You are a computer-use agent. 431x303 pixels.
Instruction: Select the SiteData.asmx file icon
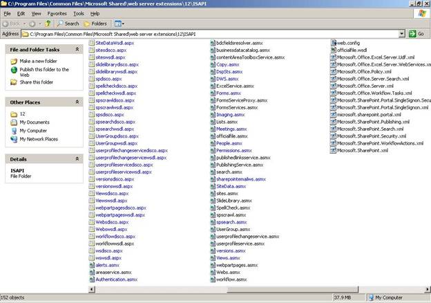click(213, 186)
